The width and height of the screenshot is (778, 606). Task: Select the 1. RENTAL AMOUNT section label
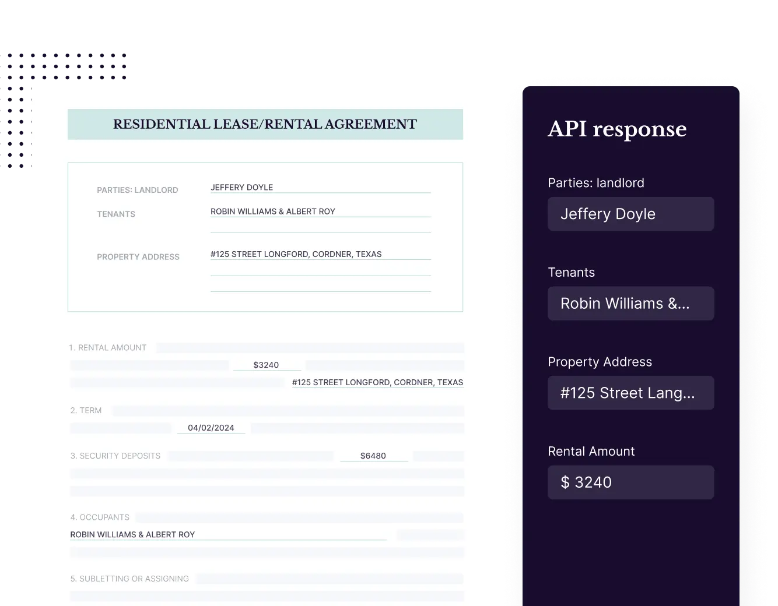(108, 348)
